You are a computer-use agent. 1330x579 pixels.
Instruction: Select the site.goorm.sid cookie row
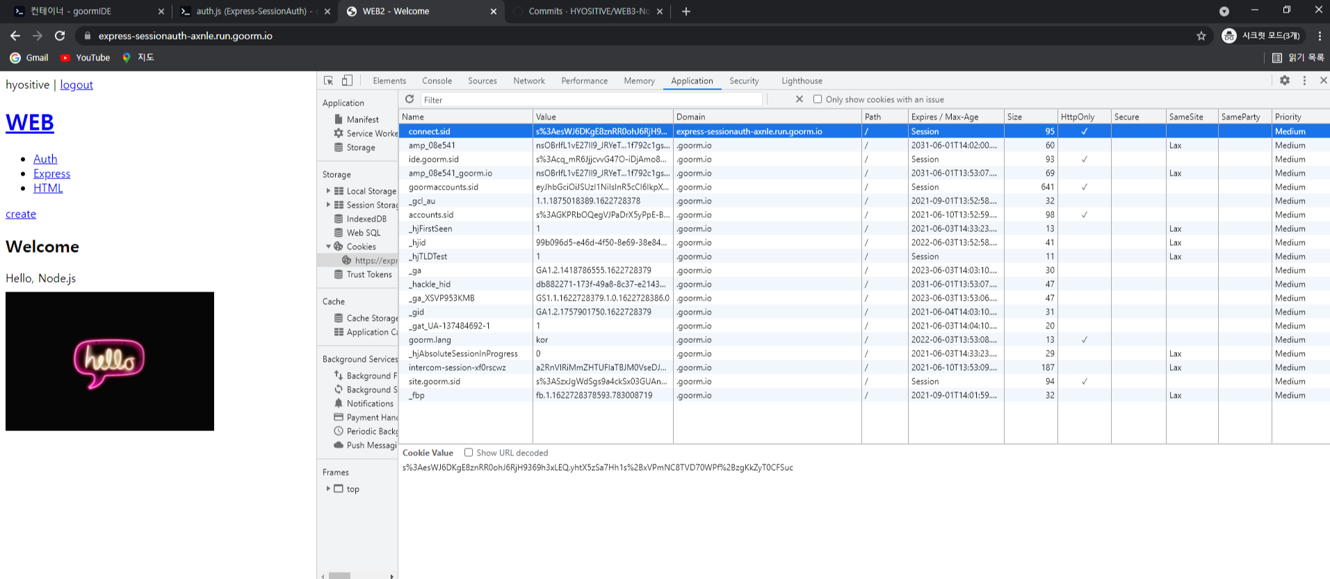click(x=864, y=381)
